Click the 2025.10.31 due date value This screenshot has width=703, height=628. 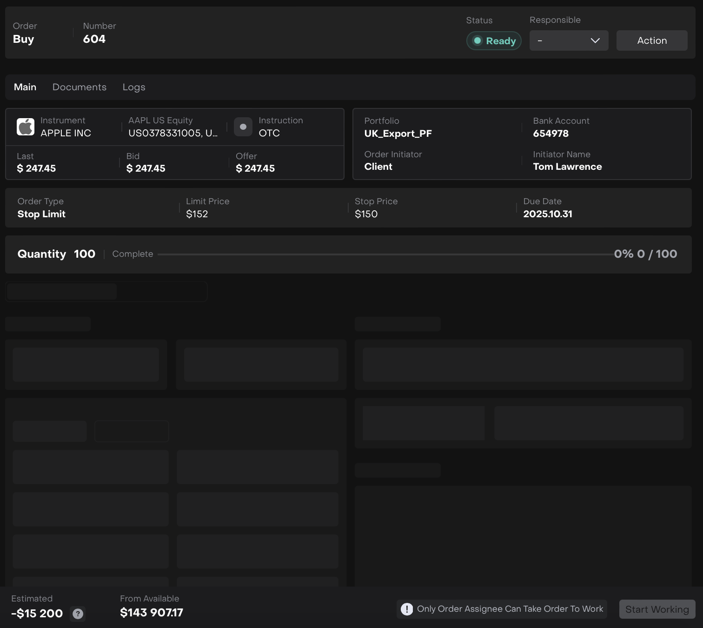click(x=548, y=214)
